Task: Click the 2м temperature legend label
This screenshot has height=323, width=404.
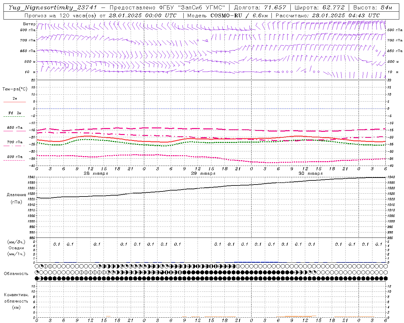Action: coord(15,99)
